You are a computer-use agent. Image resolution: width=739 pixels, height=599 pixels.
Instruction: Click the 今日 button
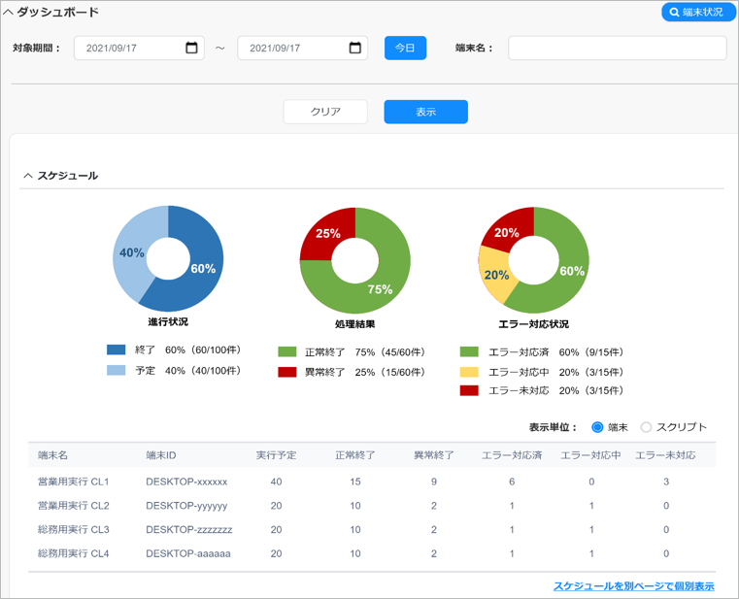point(405,48)
